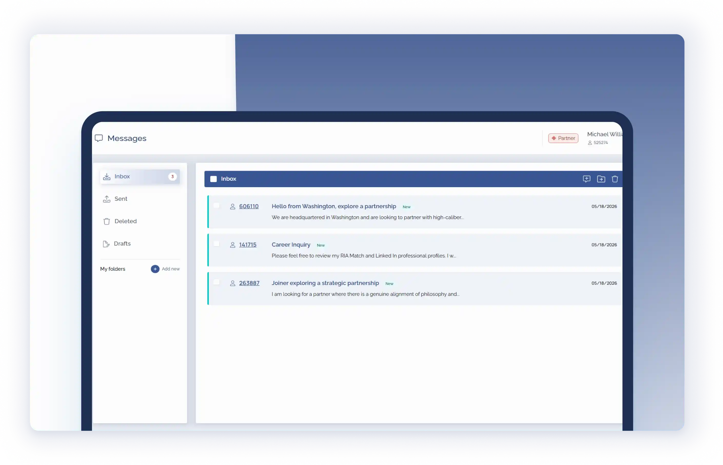Click the Add new folder label
This screenshot has width=723, height=465.
coord(171,269)
